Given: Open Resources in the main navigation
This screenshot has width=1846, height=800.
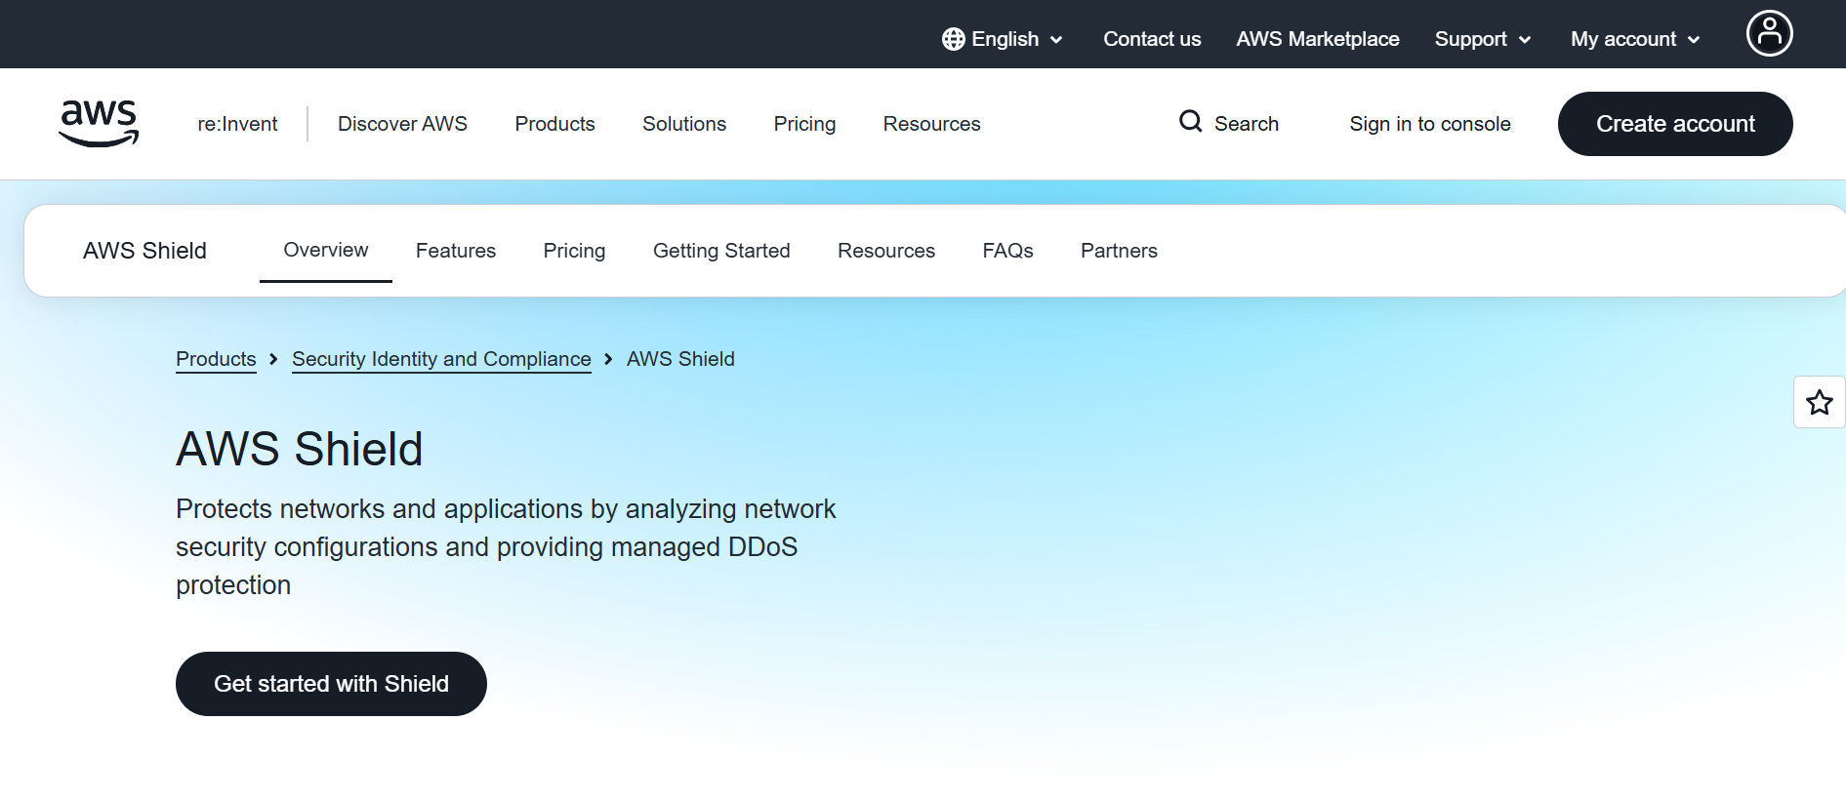Looking at the screenshot, I should [931, 124].
